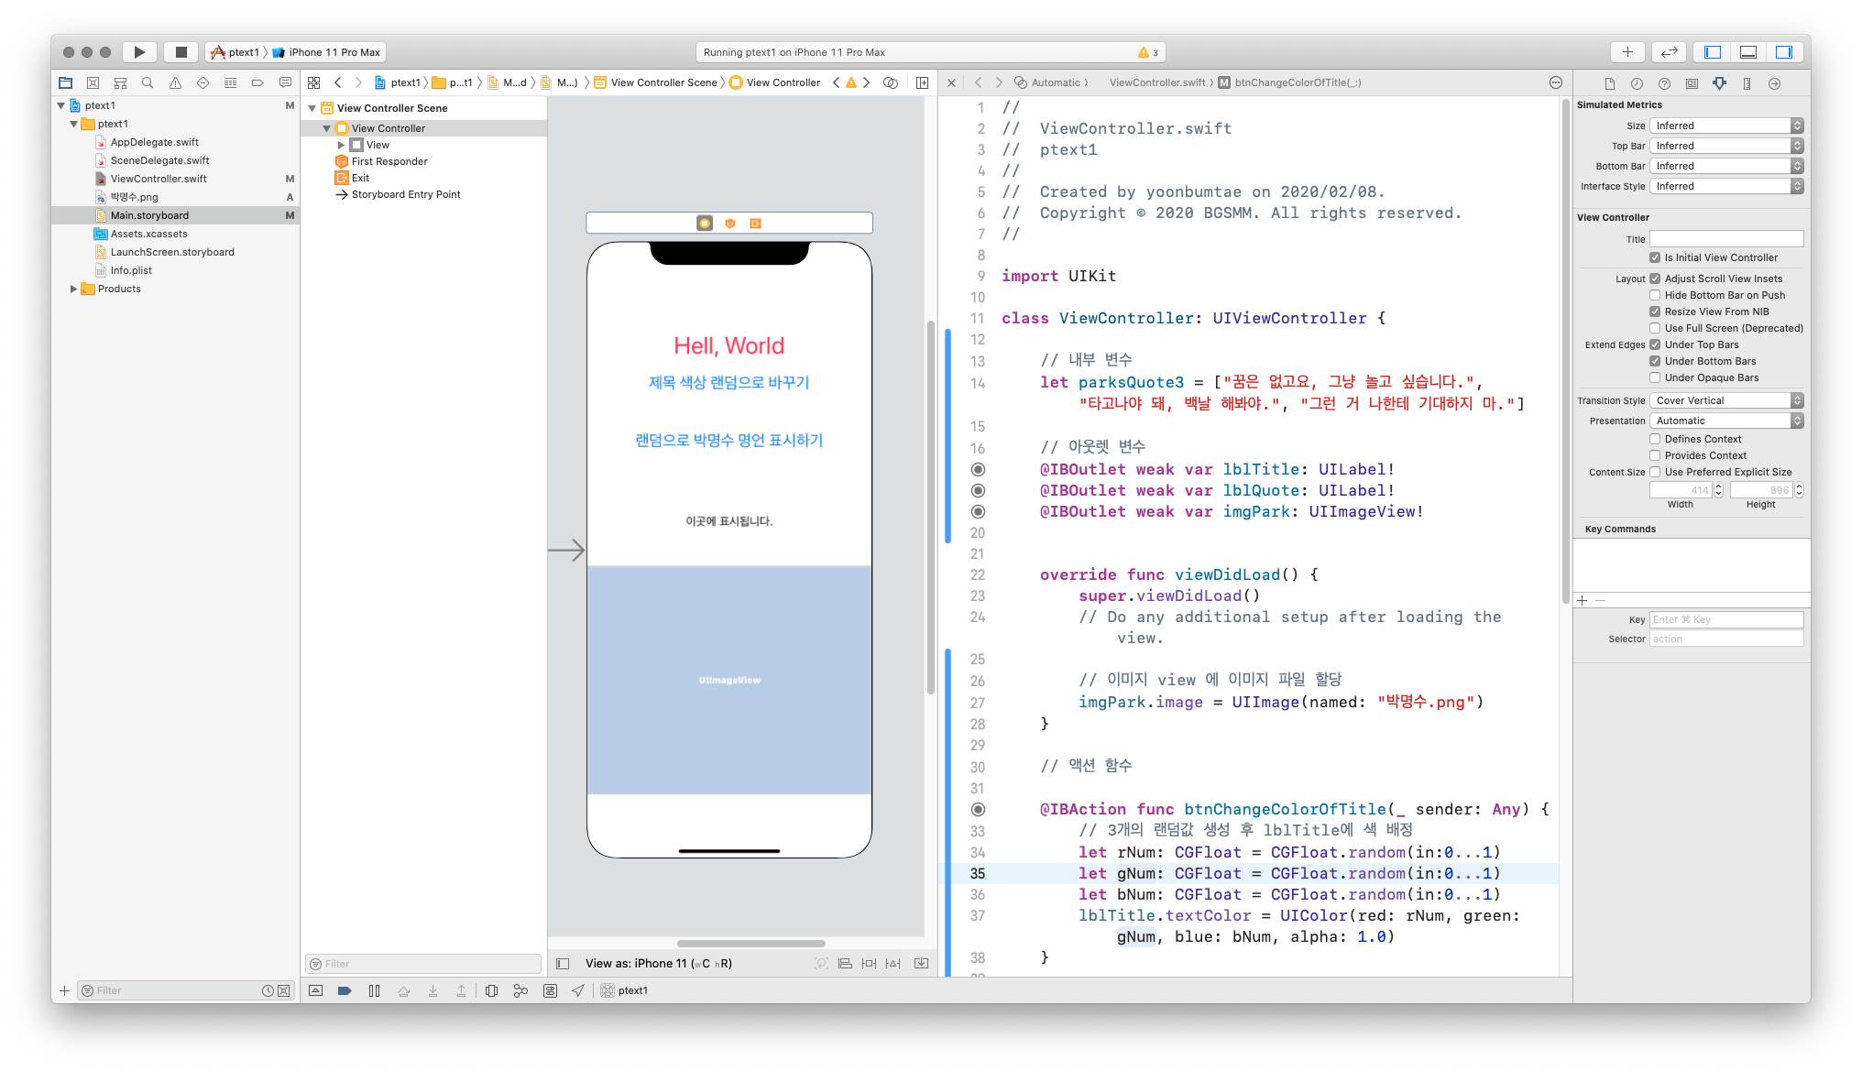Click the yellow warning badge in status bar
The image size is (1862, 1071).
coord(1147,52)
